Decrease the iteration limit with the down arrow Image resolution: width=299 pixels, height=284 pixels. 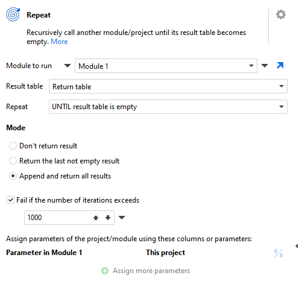(108, 218)
